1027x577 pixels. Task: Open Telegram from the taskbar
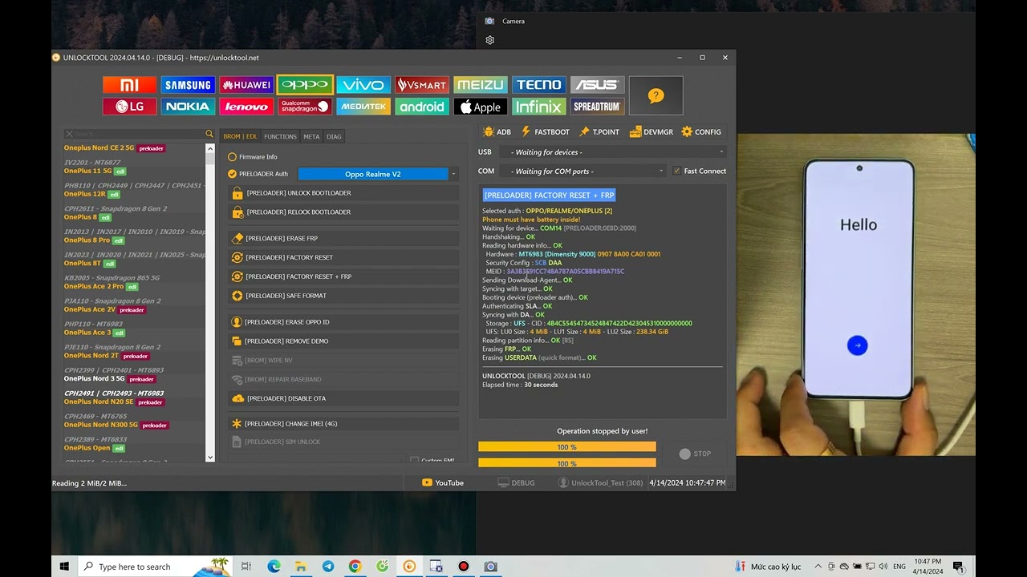tap(328, 567)
